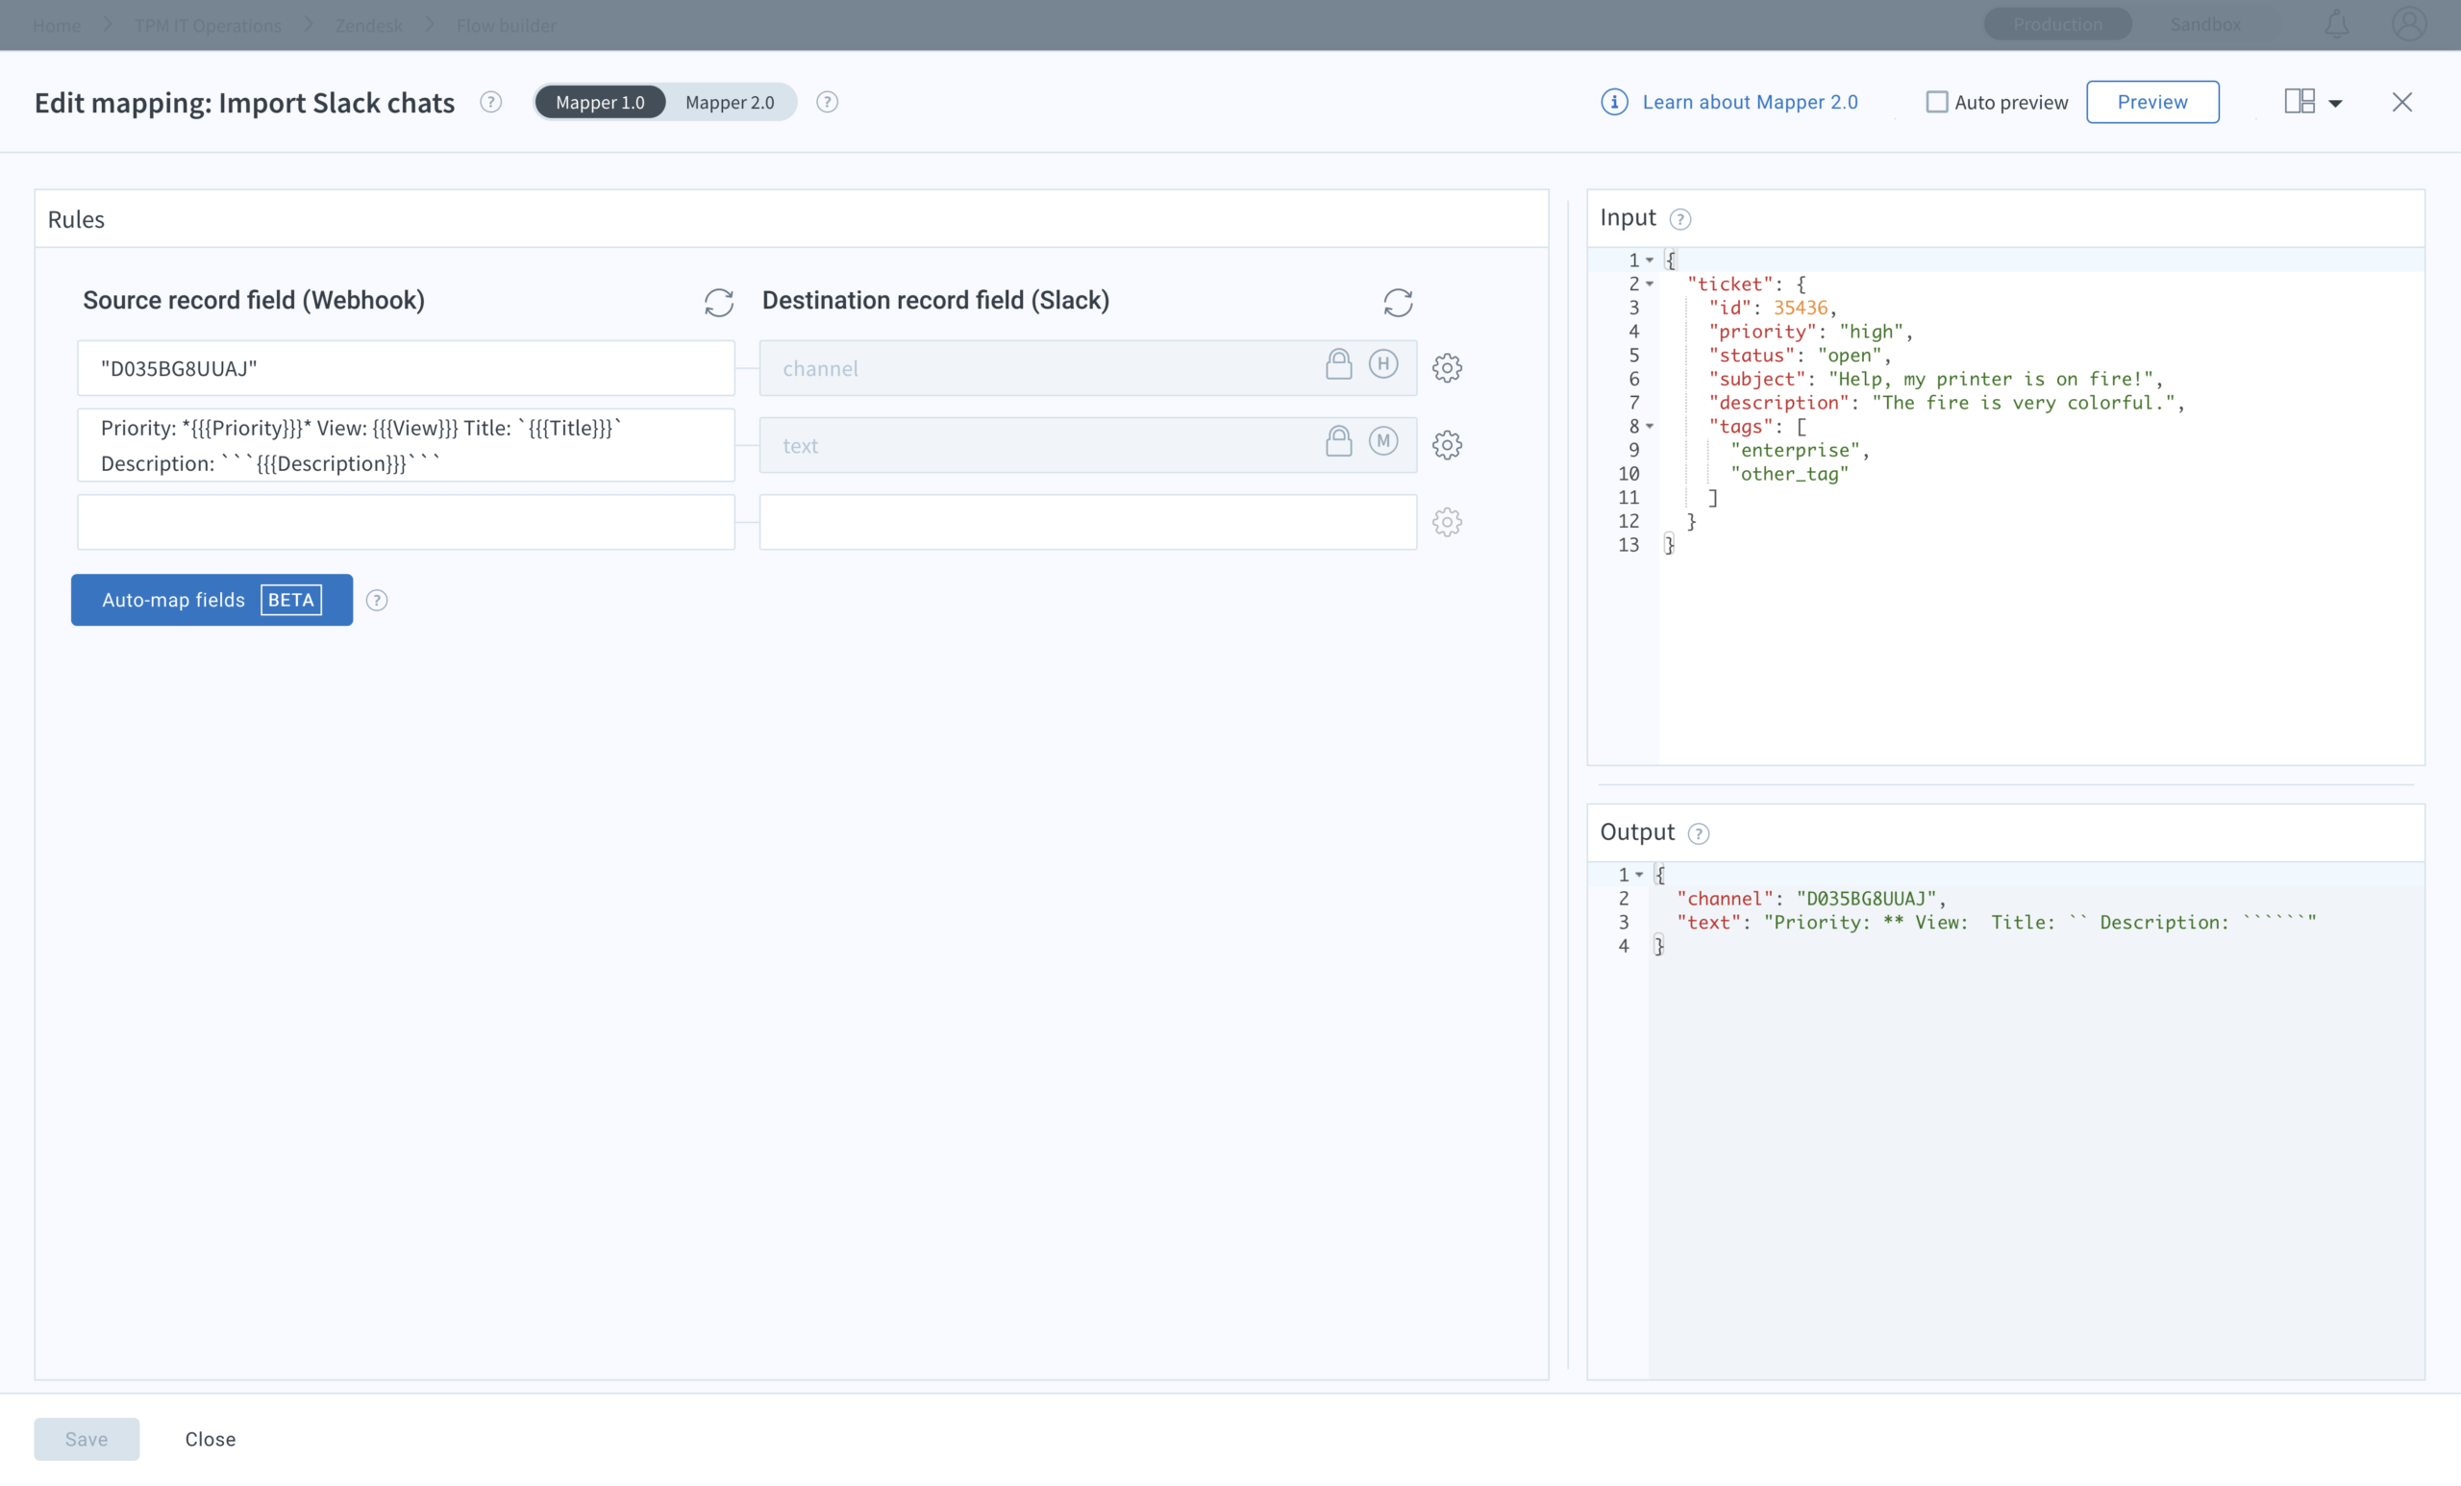The width and height of the screenshot is (2461, 1486).
Task: Click the help icon beside Mapper 2.0 toggle
Action: [827, 102]
